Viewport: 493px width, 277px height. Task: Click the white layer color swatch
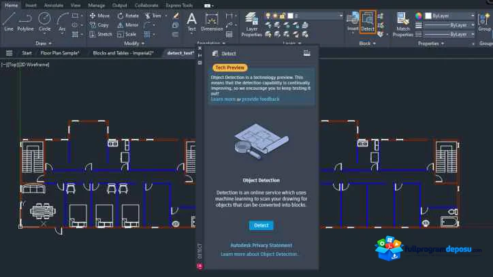tap(291, 16)
